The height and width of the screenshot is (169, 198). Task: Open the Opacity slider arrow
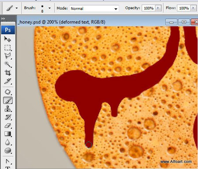click(158, 8)
